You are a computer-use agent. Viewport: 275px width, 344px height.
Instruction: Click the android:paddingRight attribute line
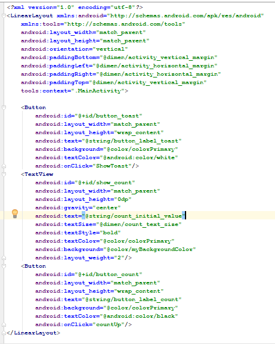pos(120,74)
